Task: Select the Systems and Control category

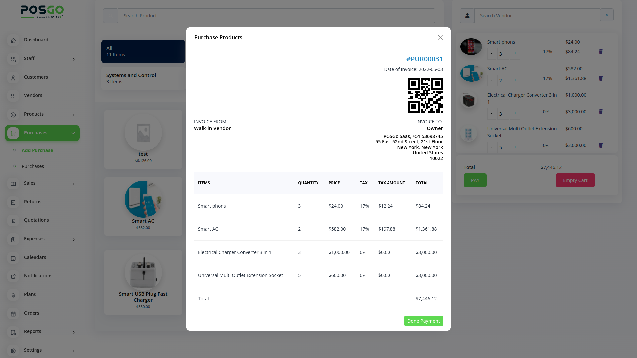Action: (143, 78)
